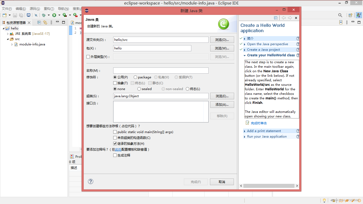Expand the 简介 cheat sheet step

(245, 39)
